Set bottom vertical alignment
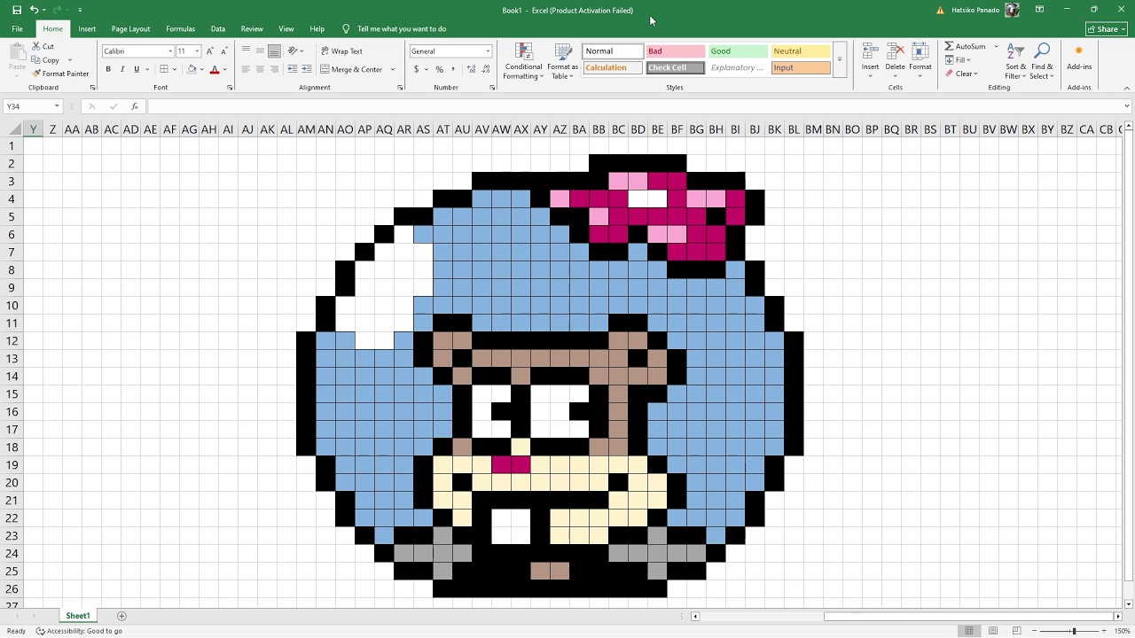The width and height of the screenshot is (1135, 638). click(274, 51)
